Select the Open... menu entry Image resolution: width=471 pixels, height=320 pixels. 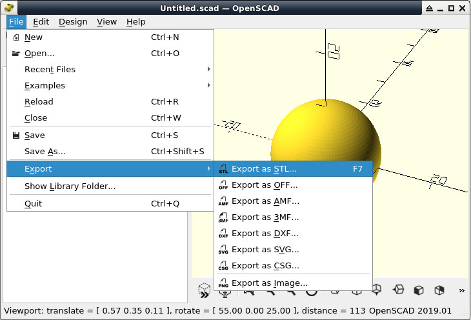(110, 54)
